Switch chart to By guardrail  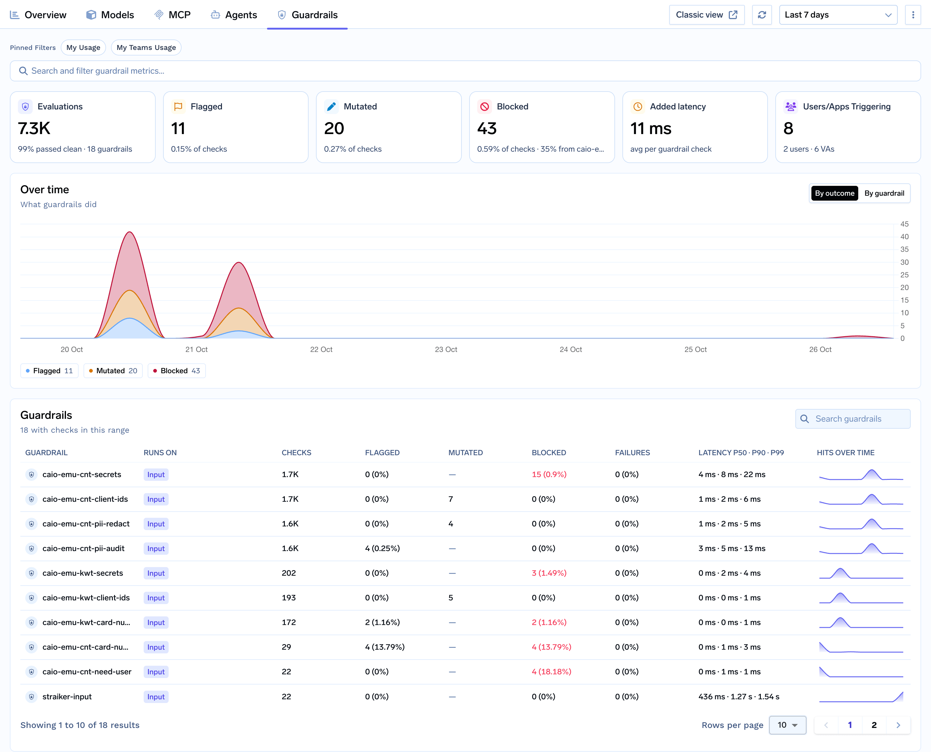pyautogui.click(x=884, y=193)
